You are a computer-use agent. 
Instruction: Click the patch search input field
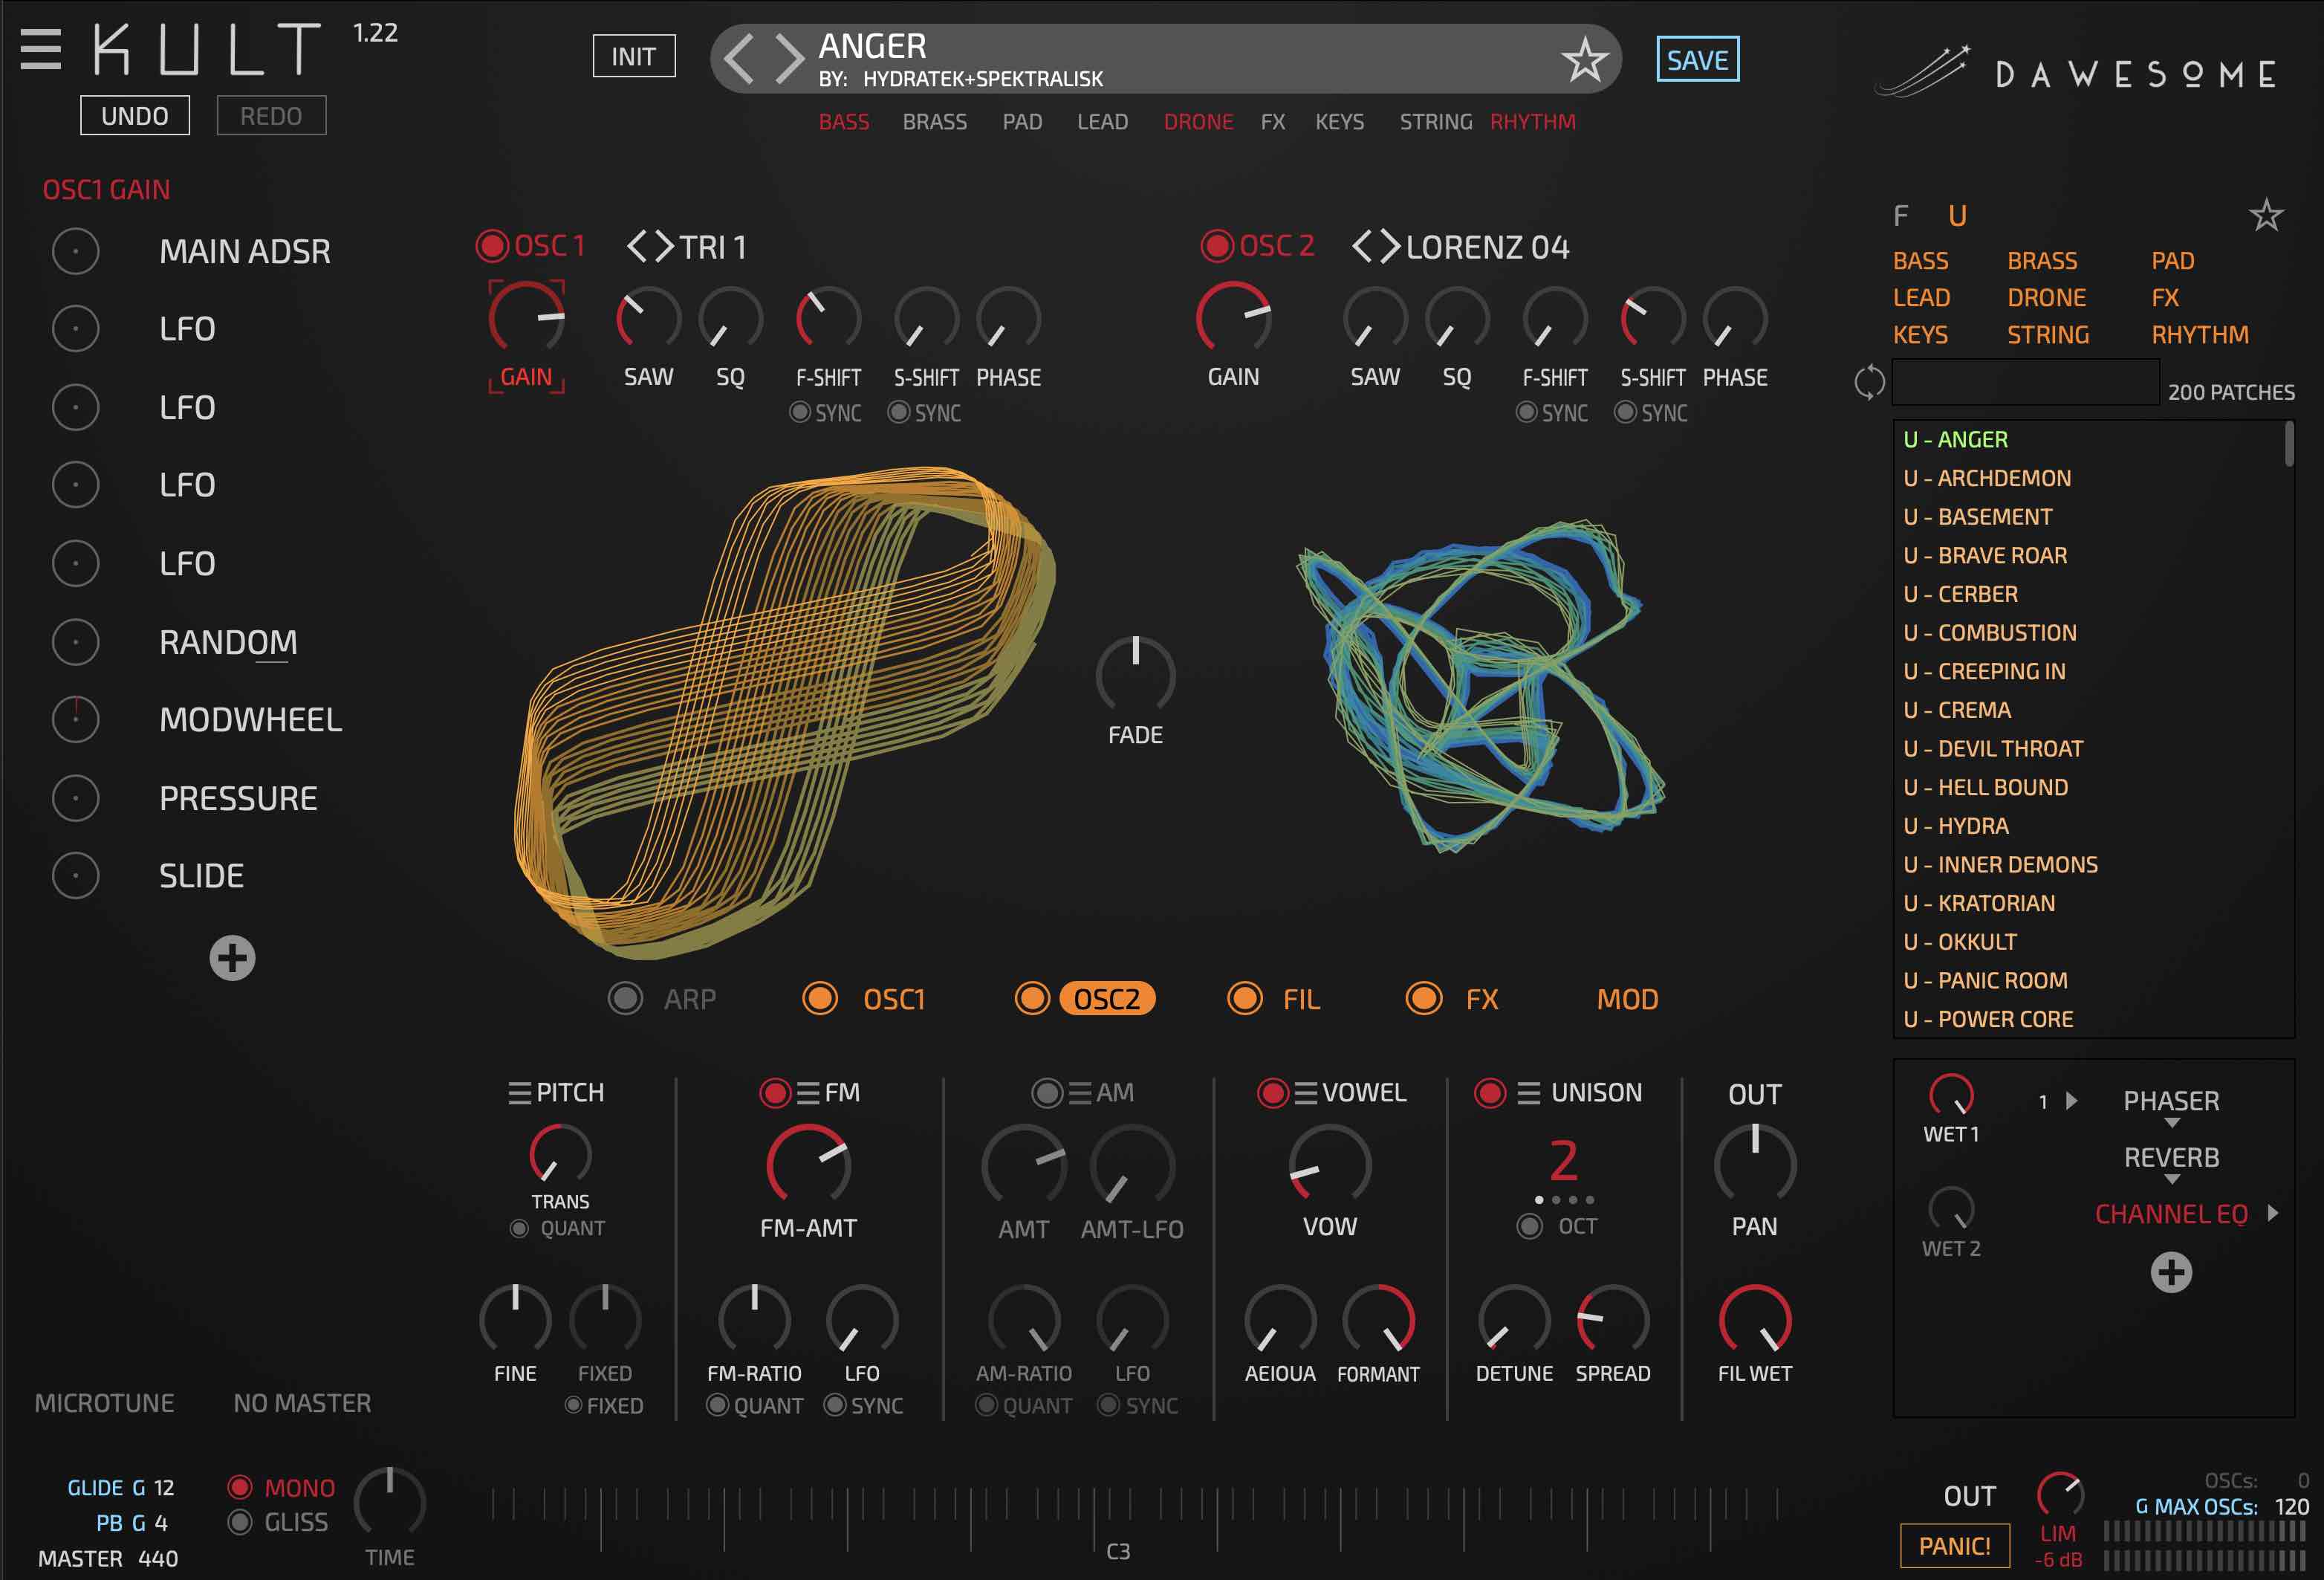[x=2025, y=382]
